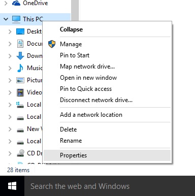Choose Collapse in context menu

[x=107, y=29]
